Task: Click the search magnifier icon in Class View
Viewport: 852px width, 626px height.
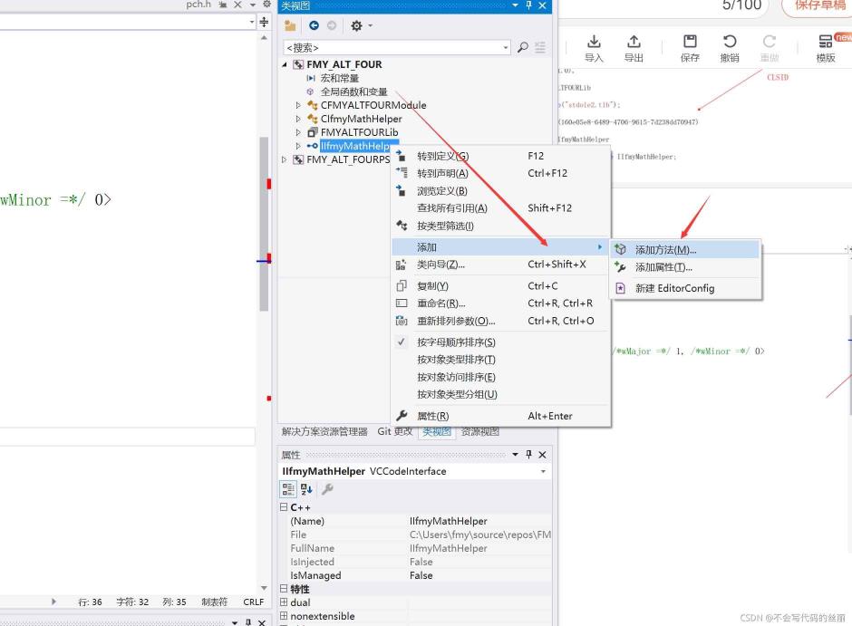Action: (523, 47)
